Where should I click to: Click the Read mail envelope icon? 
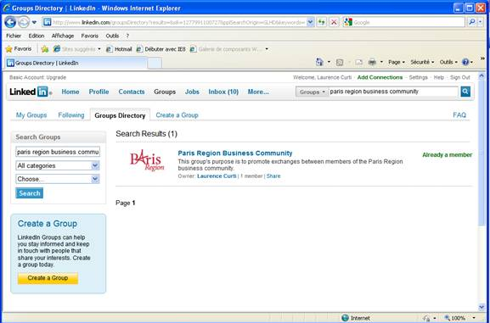358,63
